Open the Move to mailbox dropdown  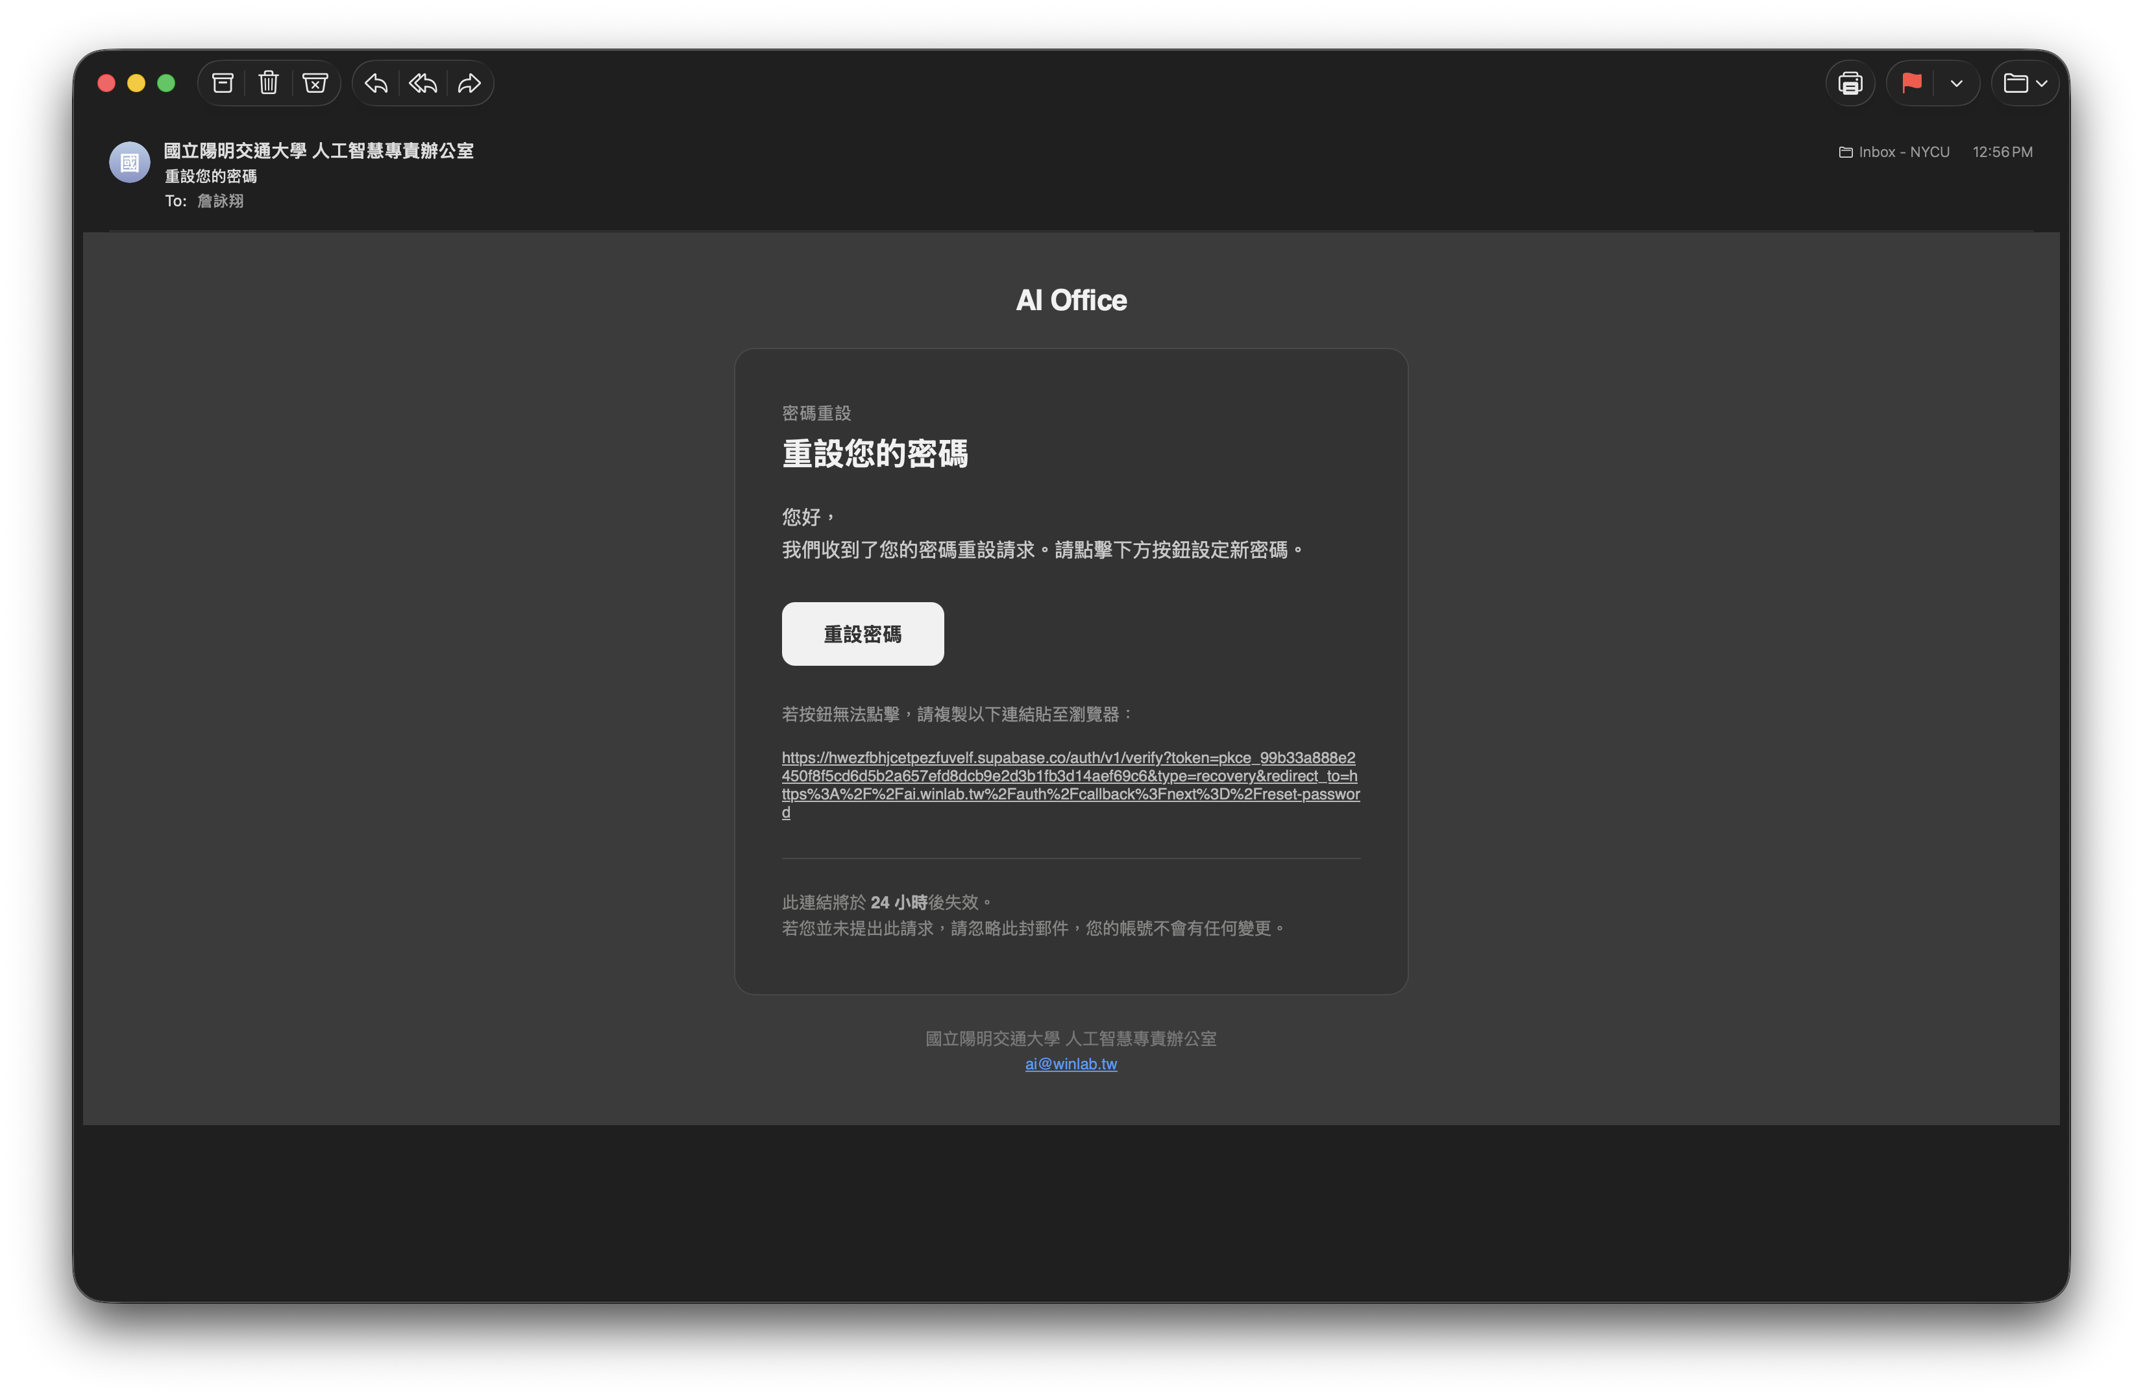[2025, 84]
